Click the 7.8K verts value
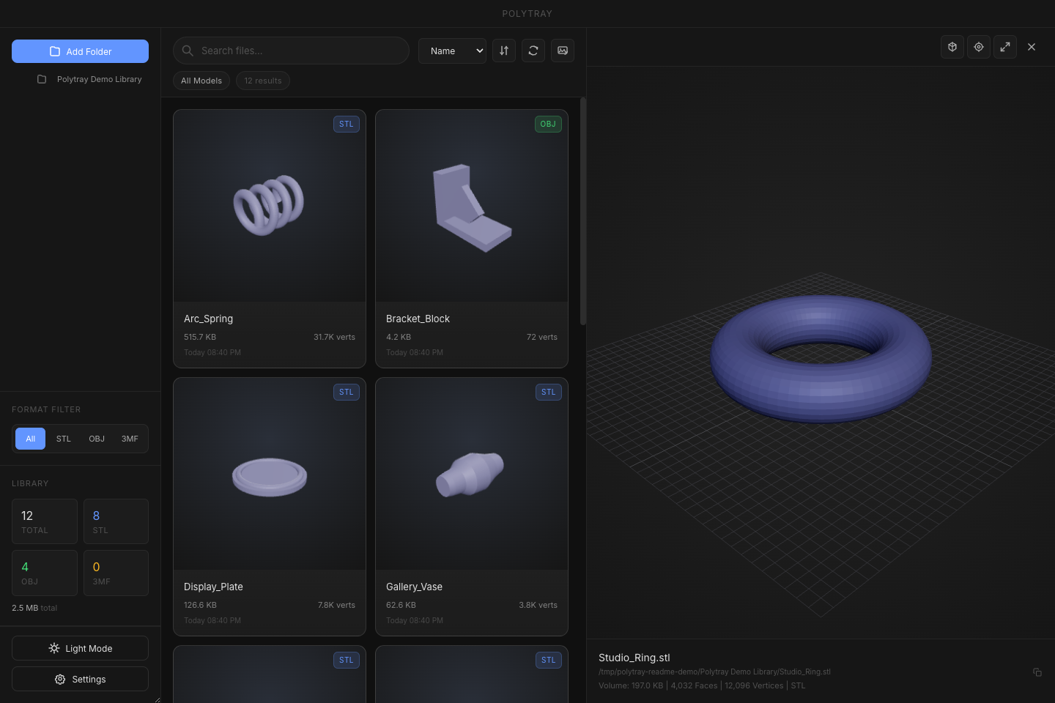Screen dimensions: 1055x703 [x=336, y=605]
